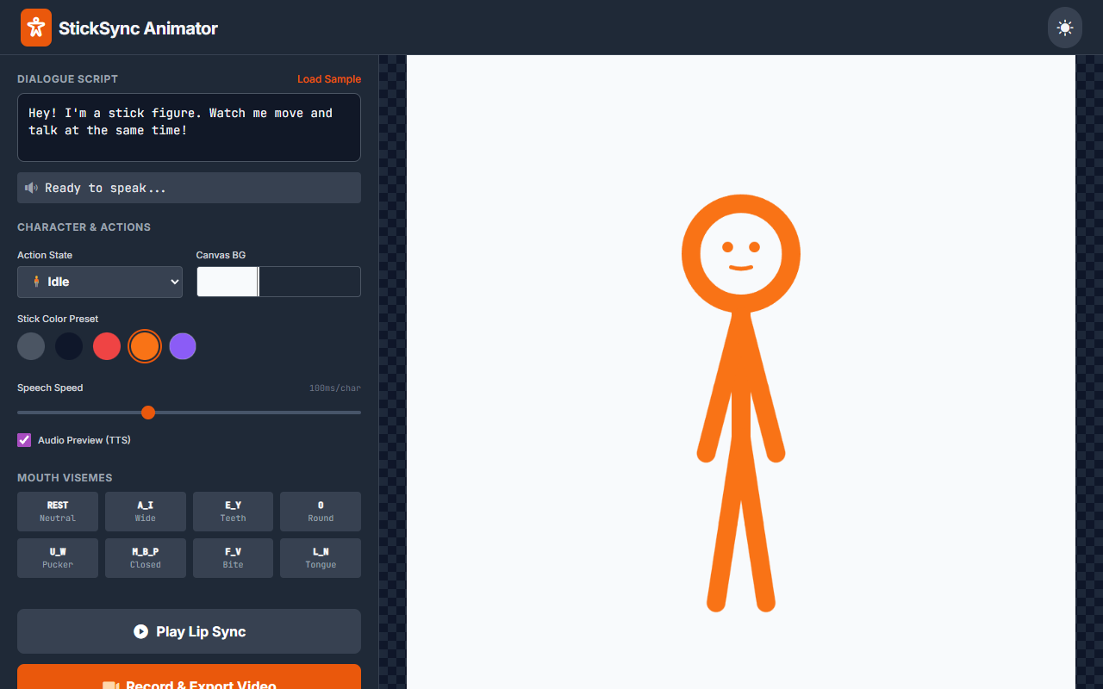
Task: Open the Action State dropdown showing Idle
Action: click(x=99, y=281)
